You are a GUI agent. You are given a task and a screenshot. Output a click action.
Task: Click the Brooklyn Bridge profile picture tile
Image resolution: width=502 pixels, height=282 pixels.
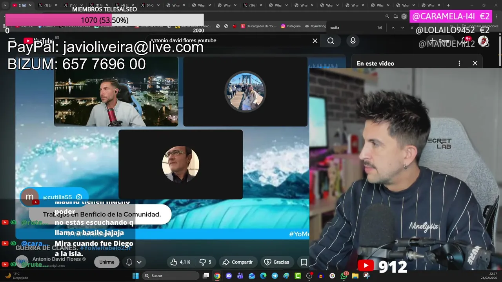coord(246,92)
